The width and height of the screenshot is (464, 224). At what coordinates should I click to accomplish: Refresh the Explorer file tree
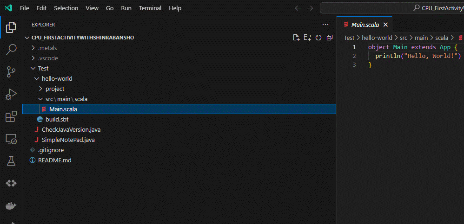[318, 38]
